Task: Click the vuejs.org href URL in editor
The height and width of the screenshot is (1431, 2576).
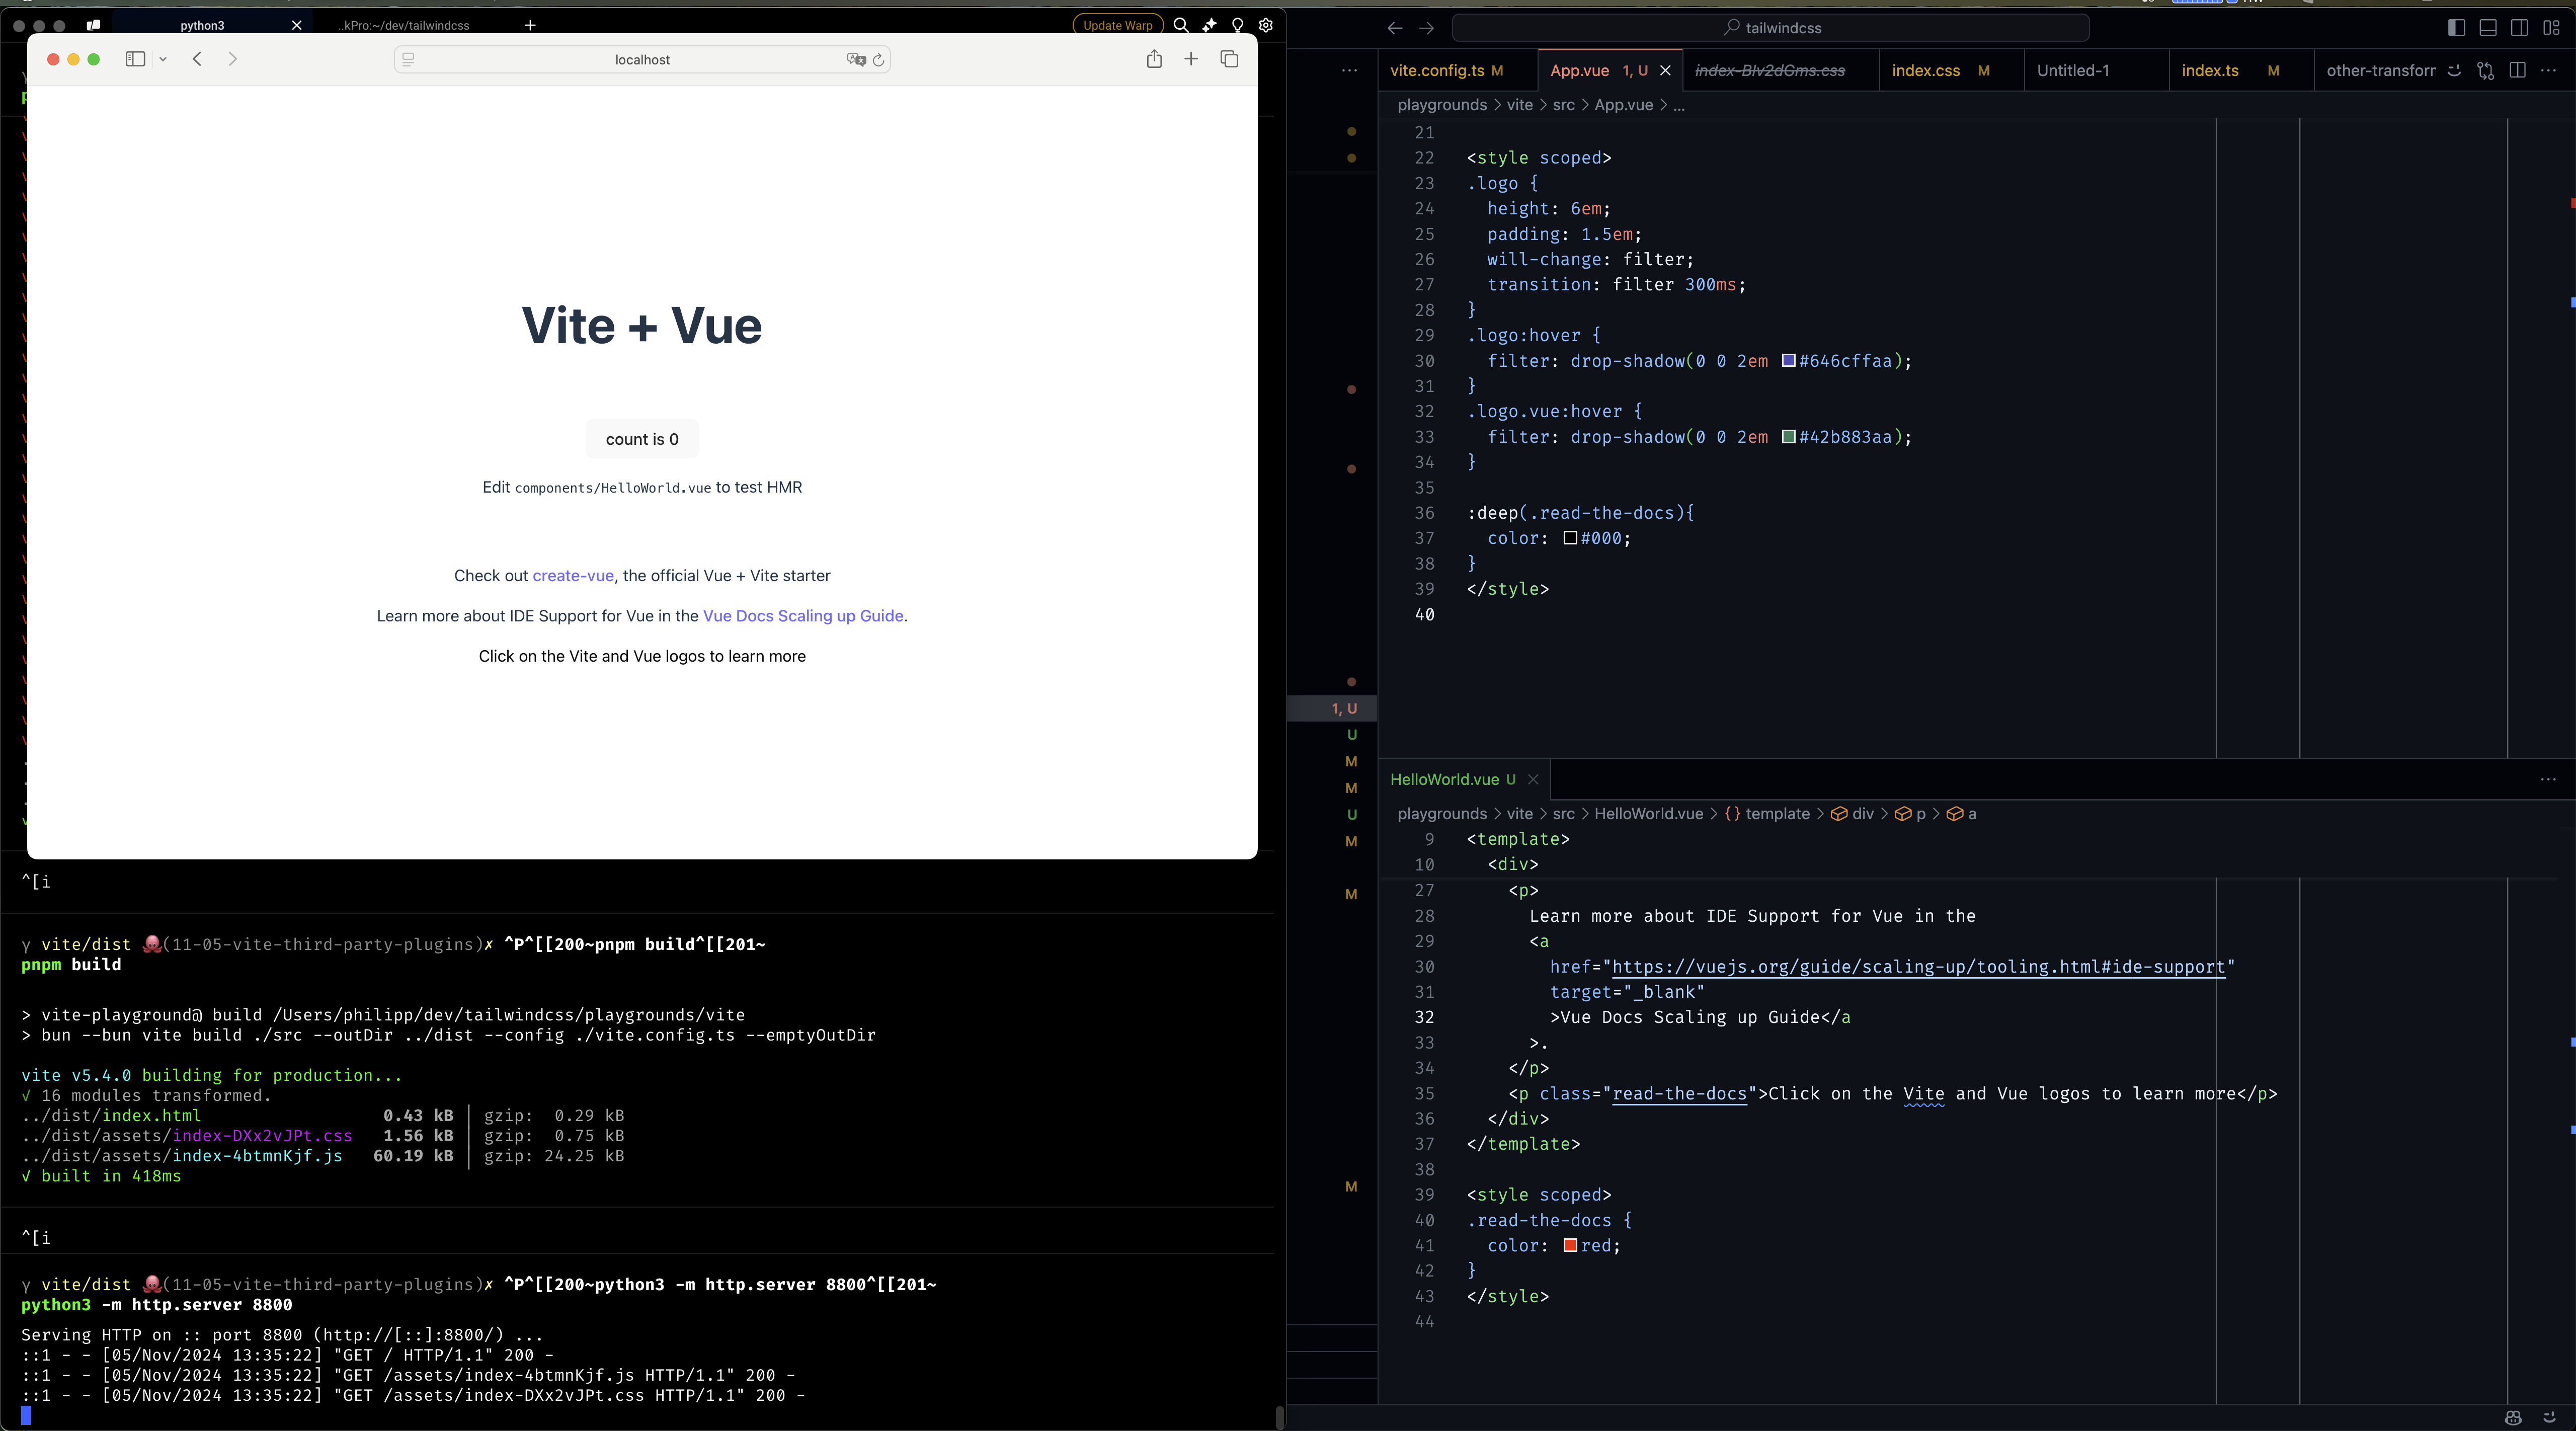Action: click(1918, 967)
